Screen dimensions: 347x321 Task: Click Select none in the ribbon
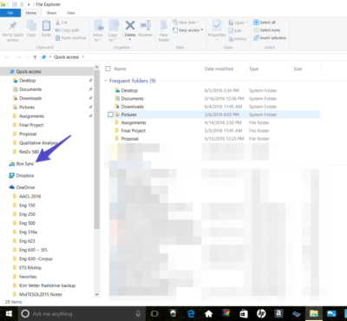266,30
